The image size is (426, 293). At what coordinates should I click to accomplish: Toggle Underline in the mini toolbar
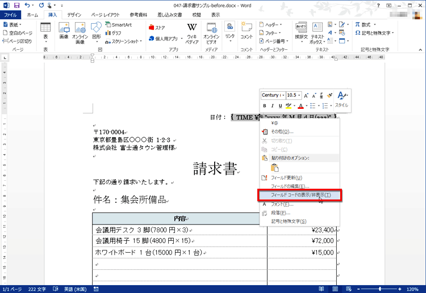(281, 106)
